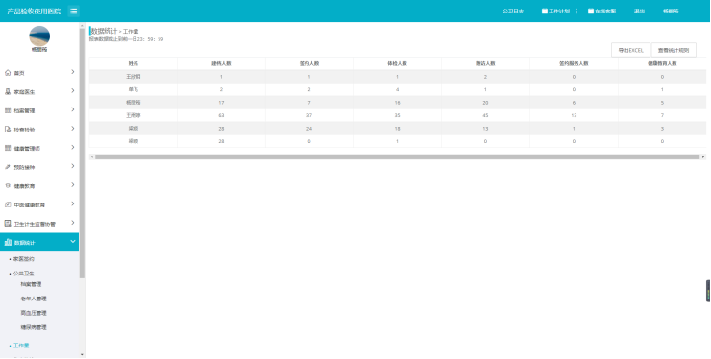Click the 卫生计生监督协管 sidebar icon
The width and height of the screenshot is (711, 359).
8,224
